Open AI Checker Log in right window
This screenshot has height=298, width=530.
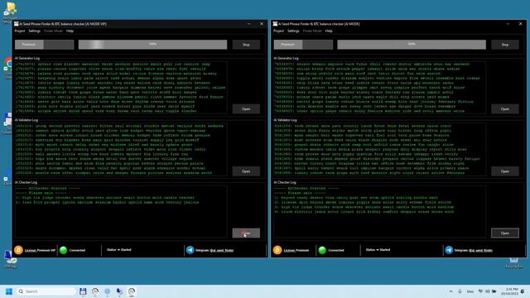click(505, 233)
